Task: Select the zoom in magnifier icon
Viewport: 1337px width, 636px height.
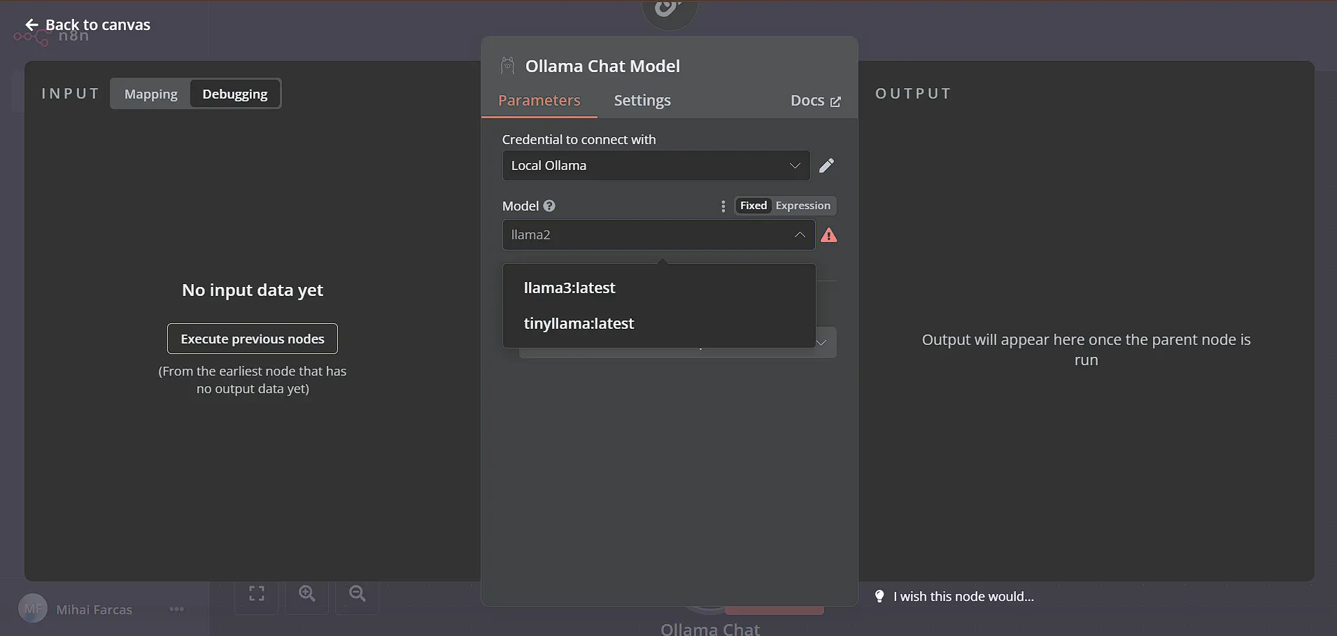Action: [x=306, y=593]
